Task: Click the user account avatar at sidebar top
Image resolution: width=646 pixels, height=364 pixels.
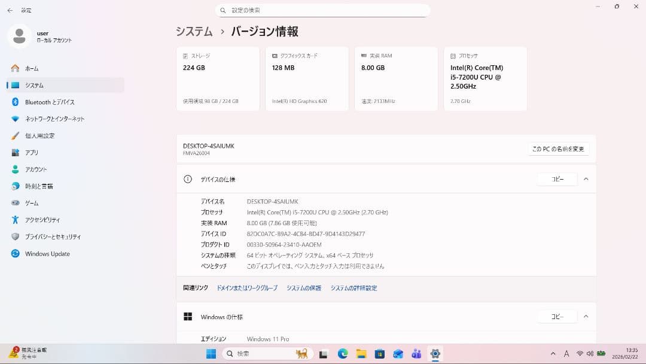Action: [19, 37]
